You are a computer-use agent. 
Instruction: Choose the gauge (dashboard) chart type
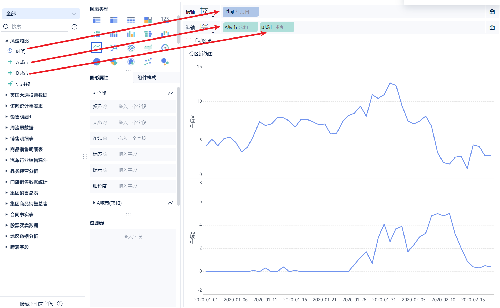(x=165, y=48)
